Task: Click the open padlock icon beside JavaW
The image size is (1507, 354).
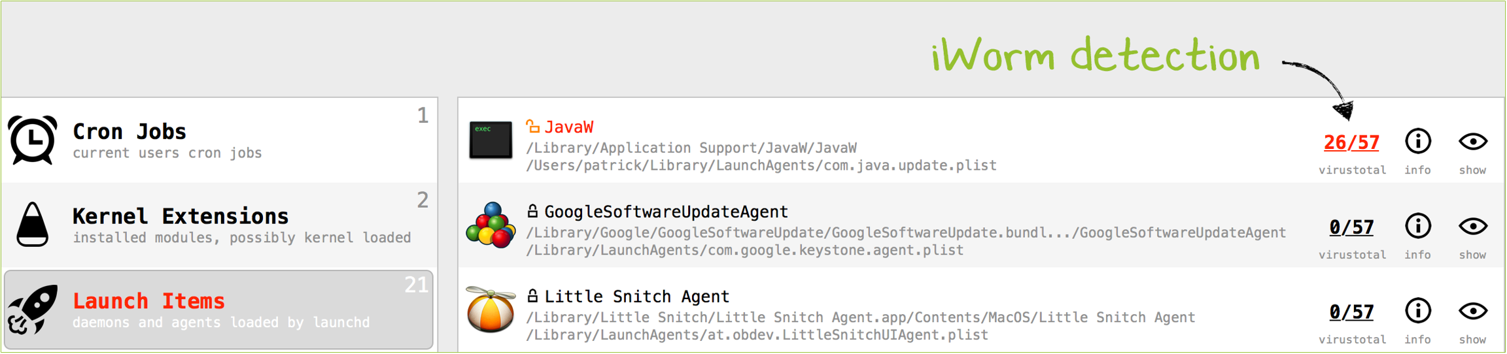Action: click(533, 126)
